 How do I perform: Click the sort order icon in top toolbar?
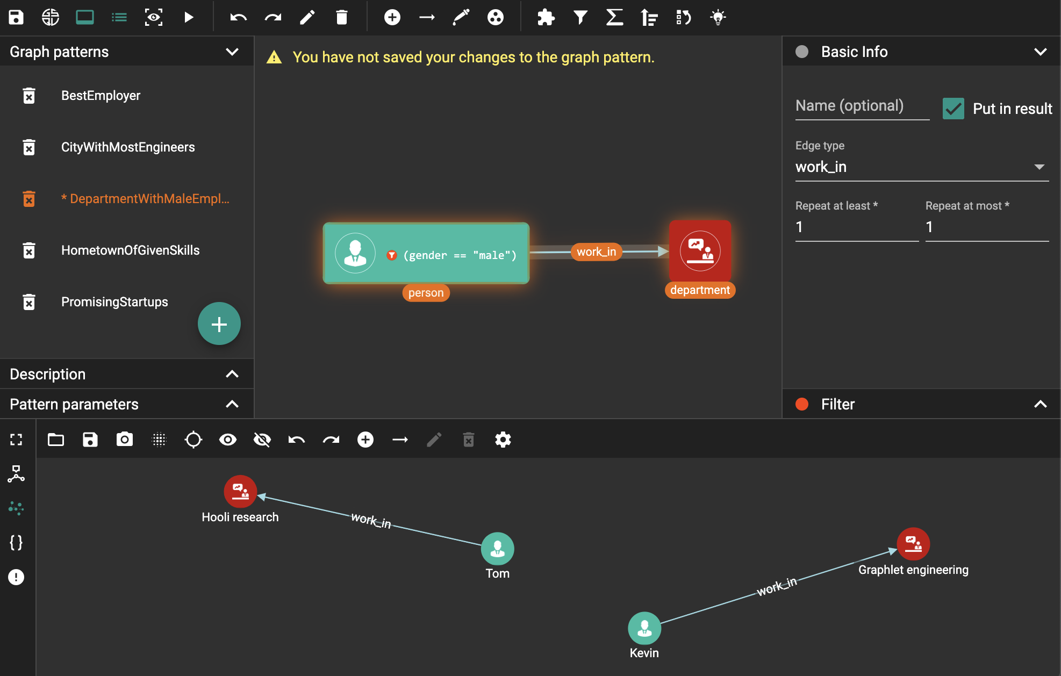coord(649,17)
